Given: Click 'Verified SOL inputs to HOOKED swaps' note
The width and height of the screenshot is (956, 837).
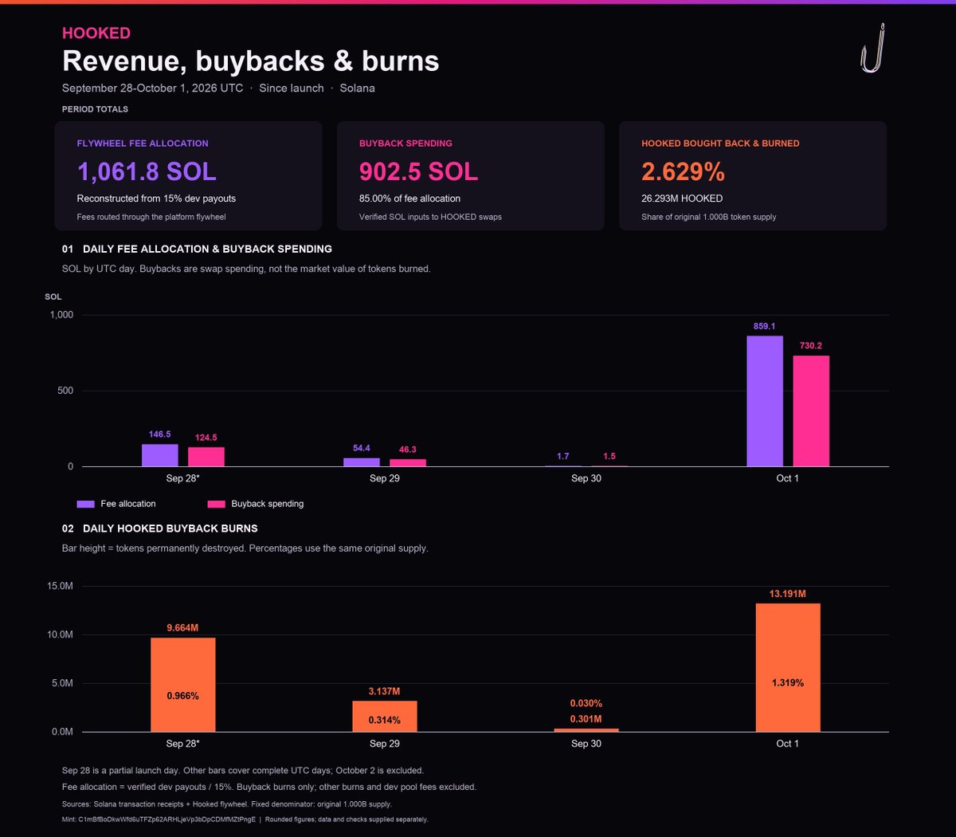Looking at the screenshot, I should [430, 217].
